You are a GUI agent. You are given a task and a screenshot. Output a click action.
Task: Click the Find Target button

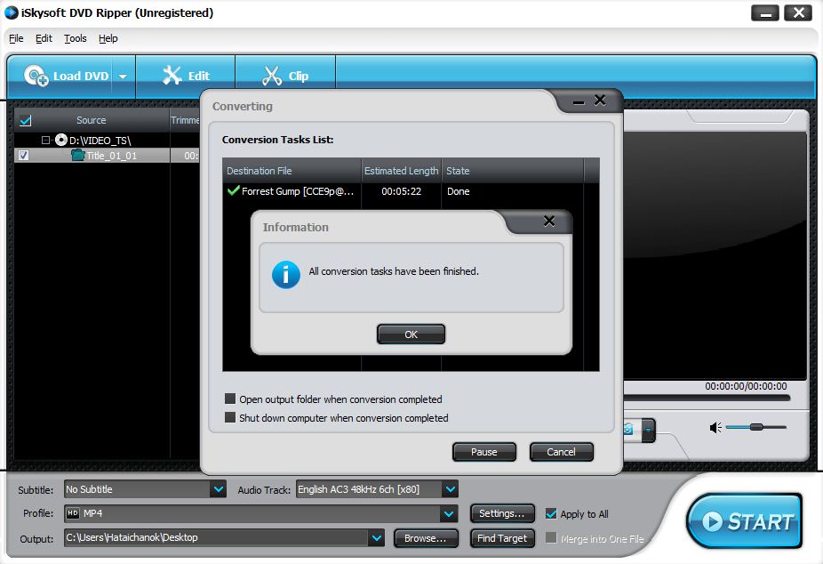[x=502, y=538]
